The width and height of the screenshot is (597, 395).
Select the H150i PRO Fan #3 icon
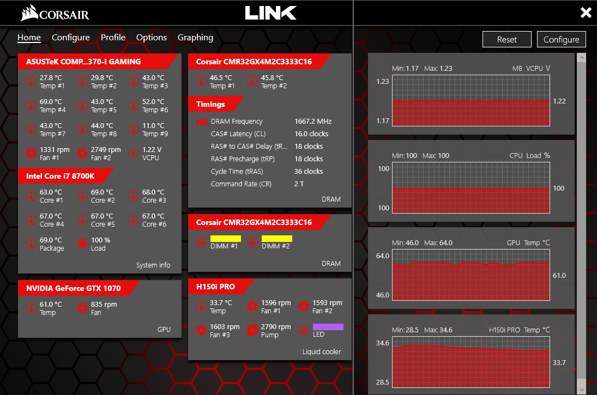201,331
